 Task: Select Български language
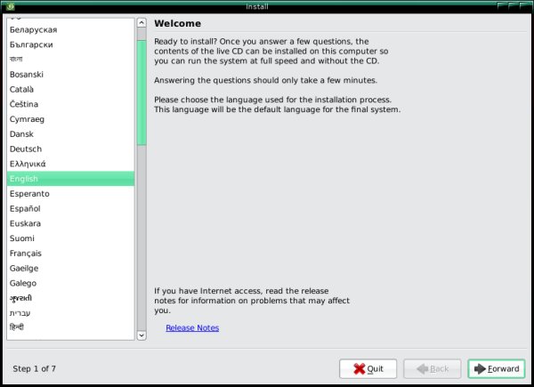(x=70, y=44)
